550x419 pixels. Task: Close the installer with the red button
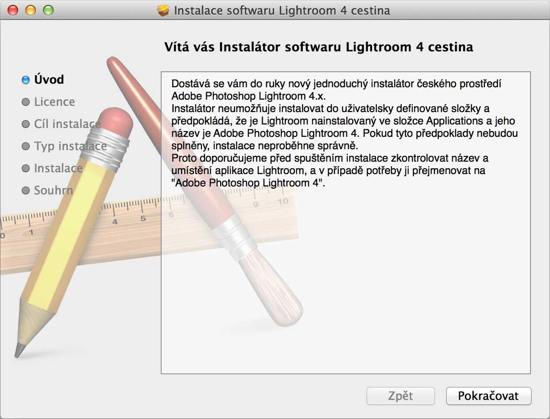(x=13, y=10)
